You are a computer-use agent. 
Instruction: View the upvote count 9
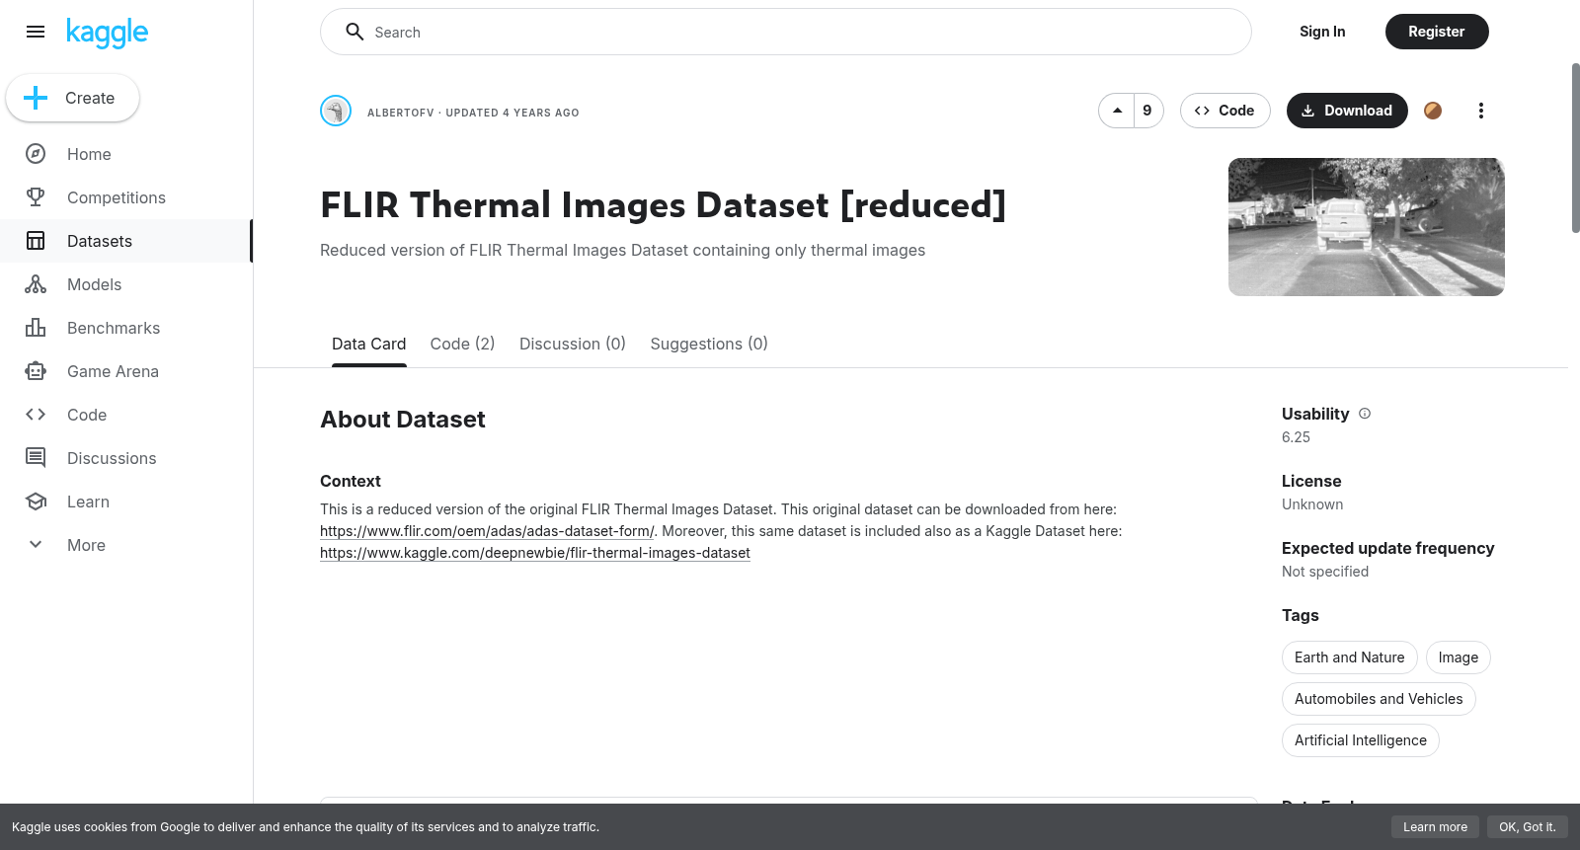(1147, 111)
